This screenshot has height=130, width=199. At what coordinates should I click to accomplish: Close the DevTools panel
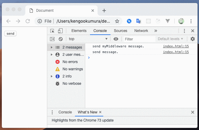click(193, 31)
